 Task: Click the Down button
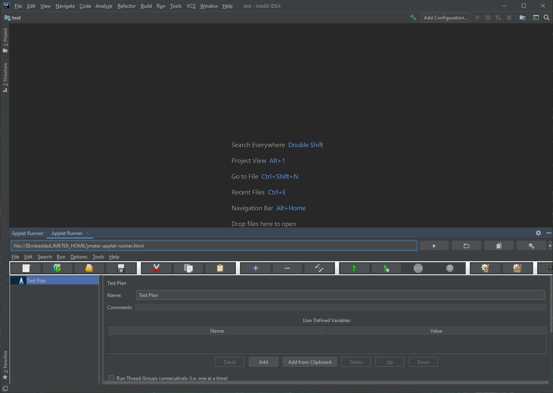click(x=423, y=362)
